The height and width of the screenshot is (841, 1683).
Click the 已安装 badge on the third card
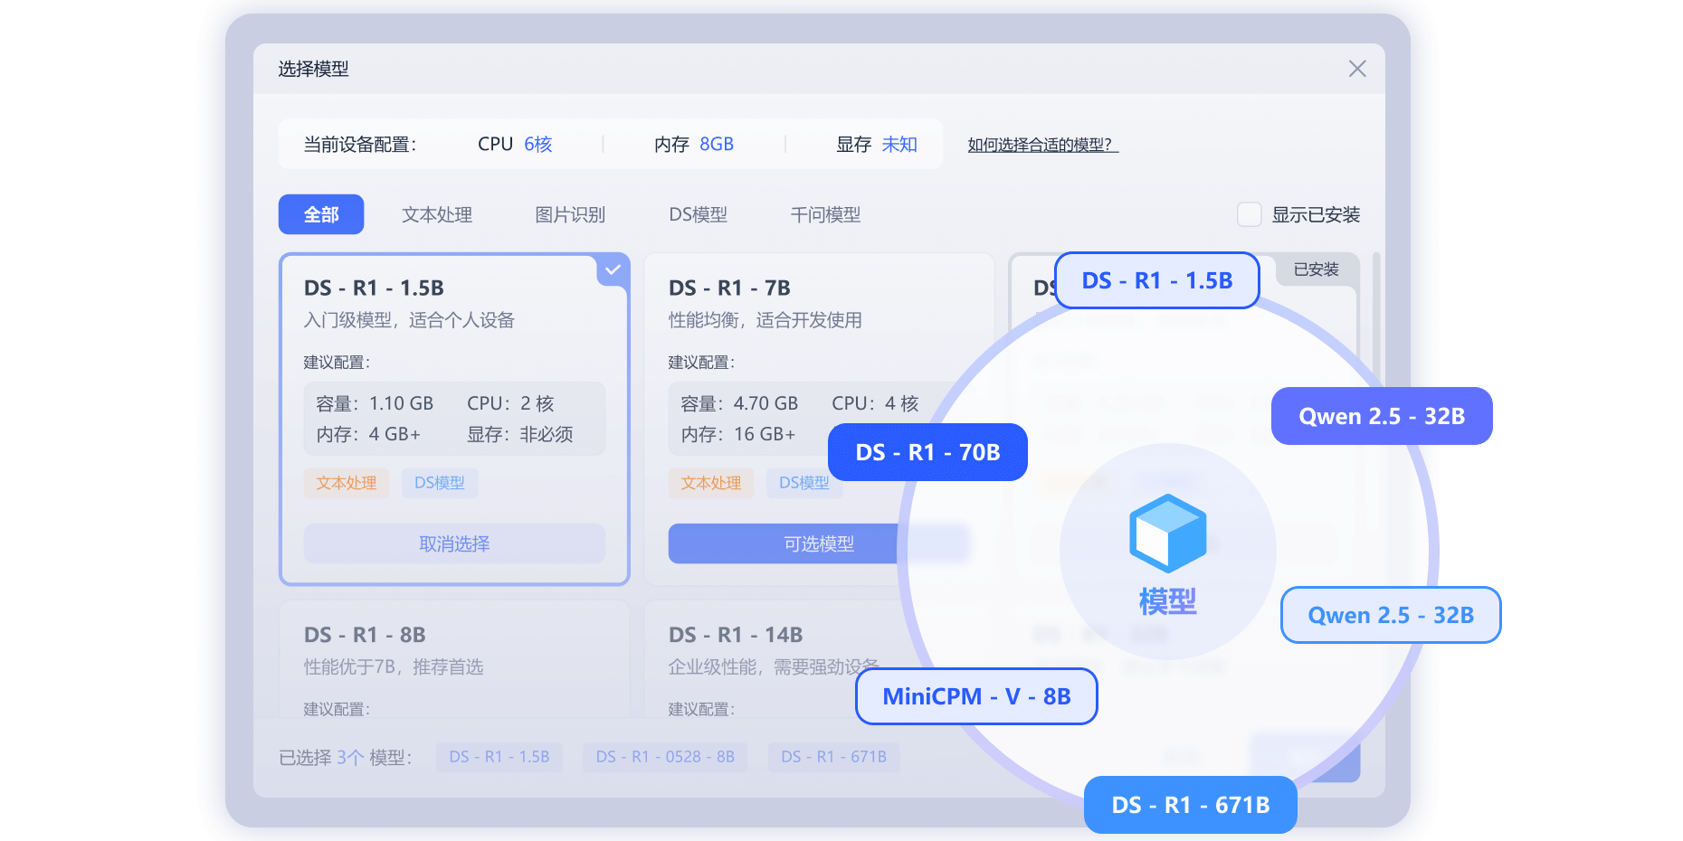click(x=1316, y=269)
